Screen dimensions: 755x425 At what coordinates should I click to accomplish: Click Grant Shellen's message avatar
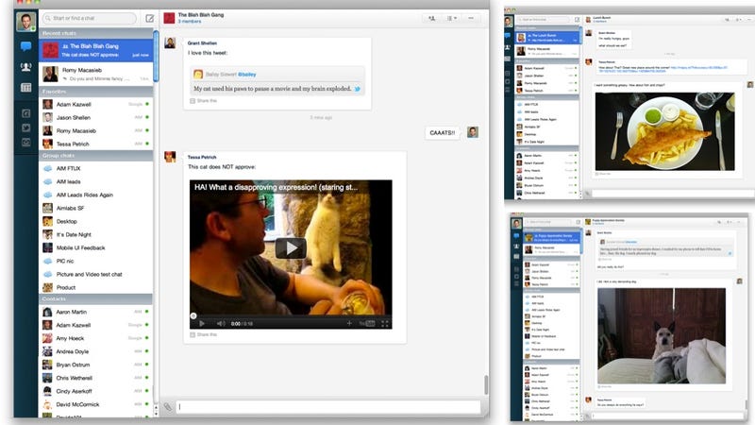click(170, 42)
